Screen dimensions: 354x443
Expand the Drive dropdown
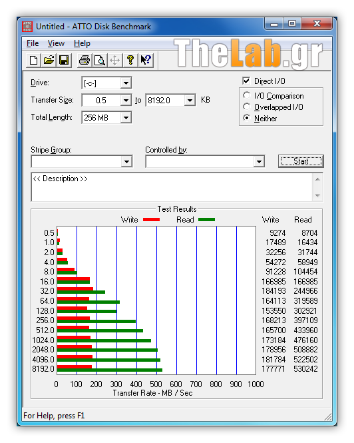126,83
